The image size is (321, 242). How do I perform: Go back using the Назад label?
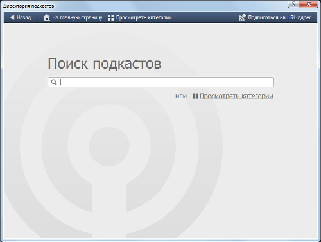[24, 17]
